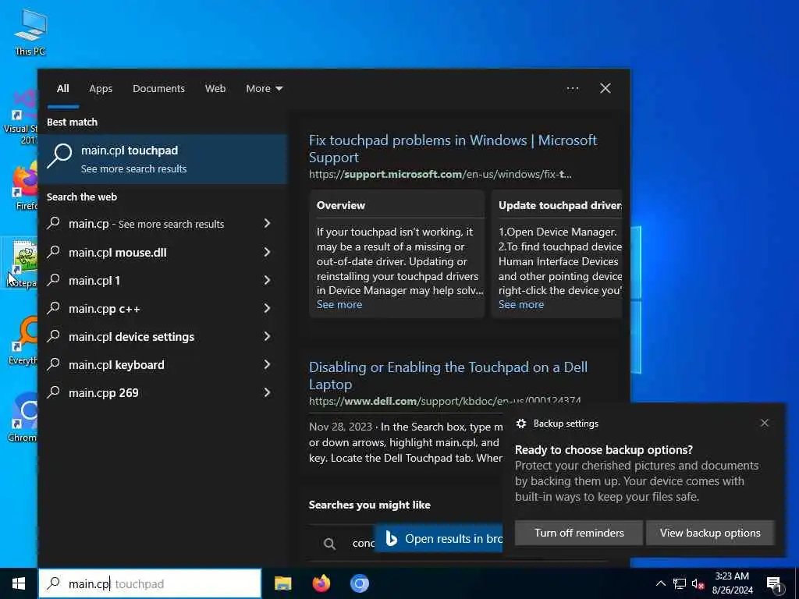This screenshot has height=599, width=799.
Task: Click See more under Overview
Action: coord(339,305)
